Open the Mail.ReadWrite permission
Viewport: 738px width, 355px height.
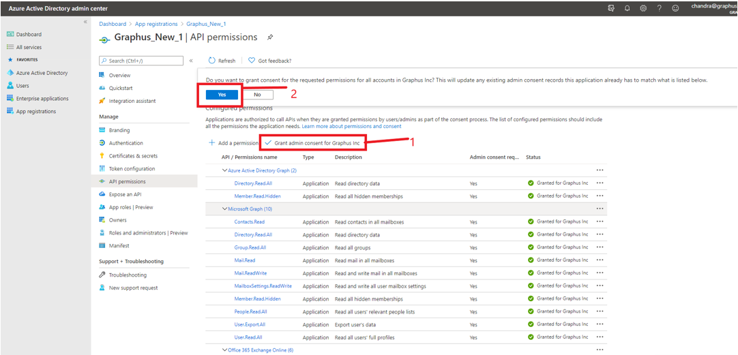click(x=250, y=273)
